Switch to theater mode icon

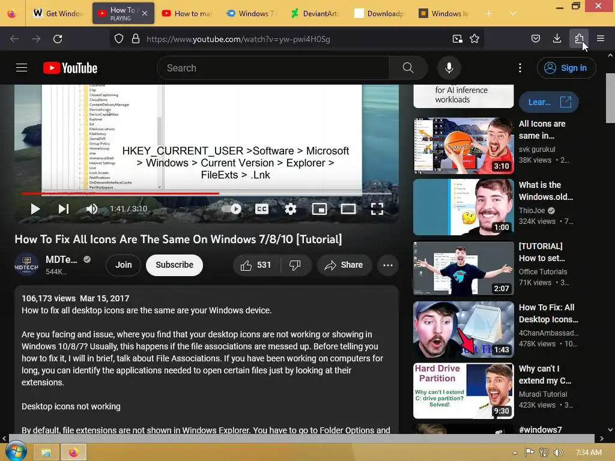coord(348,209)
